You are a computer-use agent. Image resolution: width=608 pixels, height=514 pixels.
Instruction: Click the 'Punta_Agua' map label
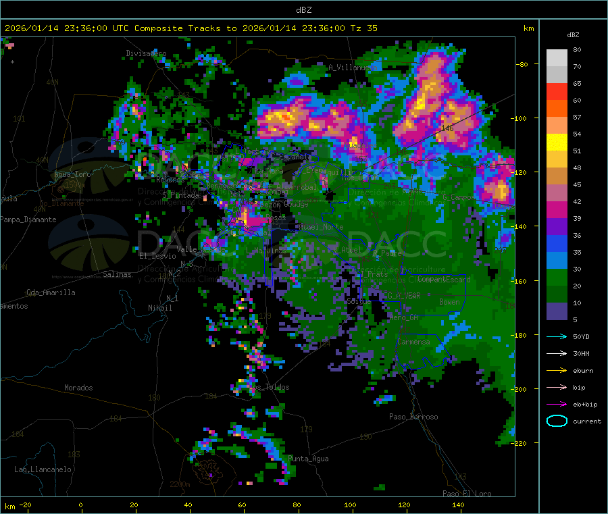pyautogui.click(x=308, y=459)
